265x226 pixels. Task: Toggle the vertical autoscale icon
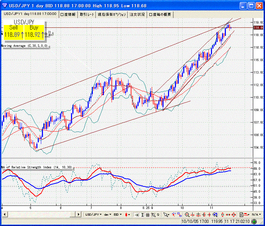coord(142,215)
